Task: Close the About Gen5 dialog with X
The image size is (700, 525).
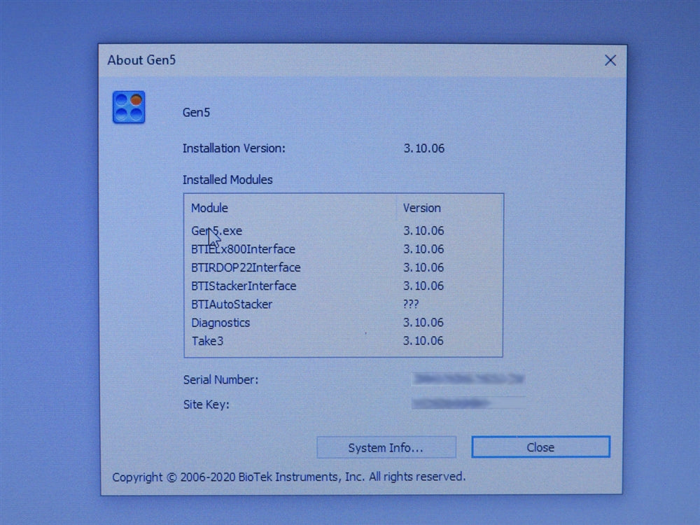Action: click(610, 60)
